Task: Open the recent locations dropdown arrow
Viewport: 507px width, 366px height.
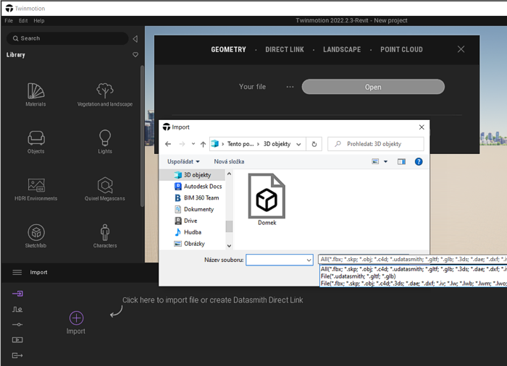Action: (x=193, y=144)
